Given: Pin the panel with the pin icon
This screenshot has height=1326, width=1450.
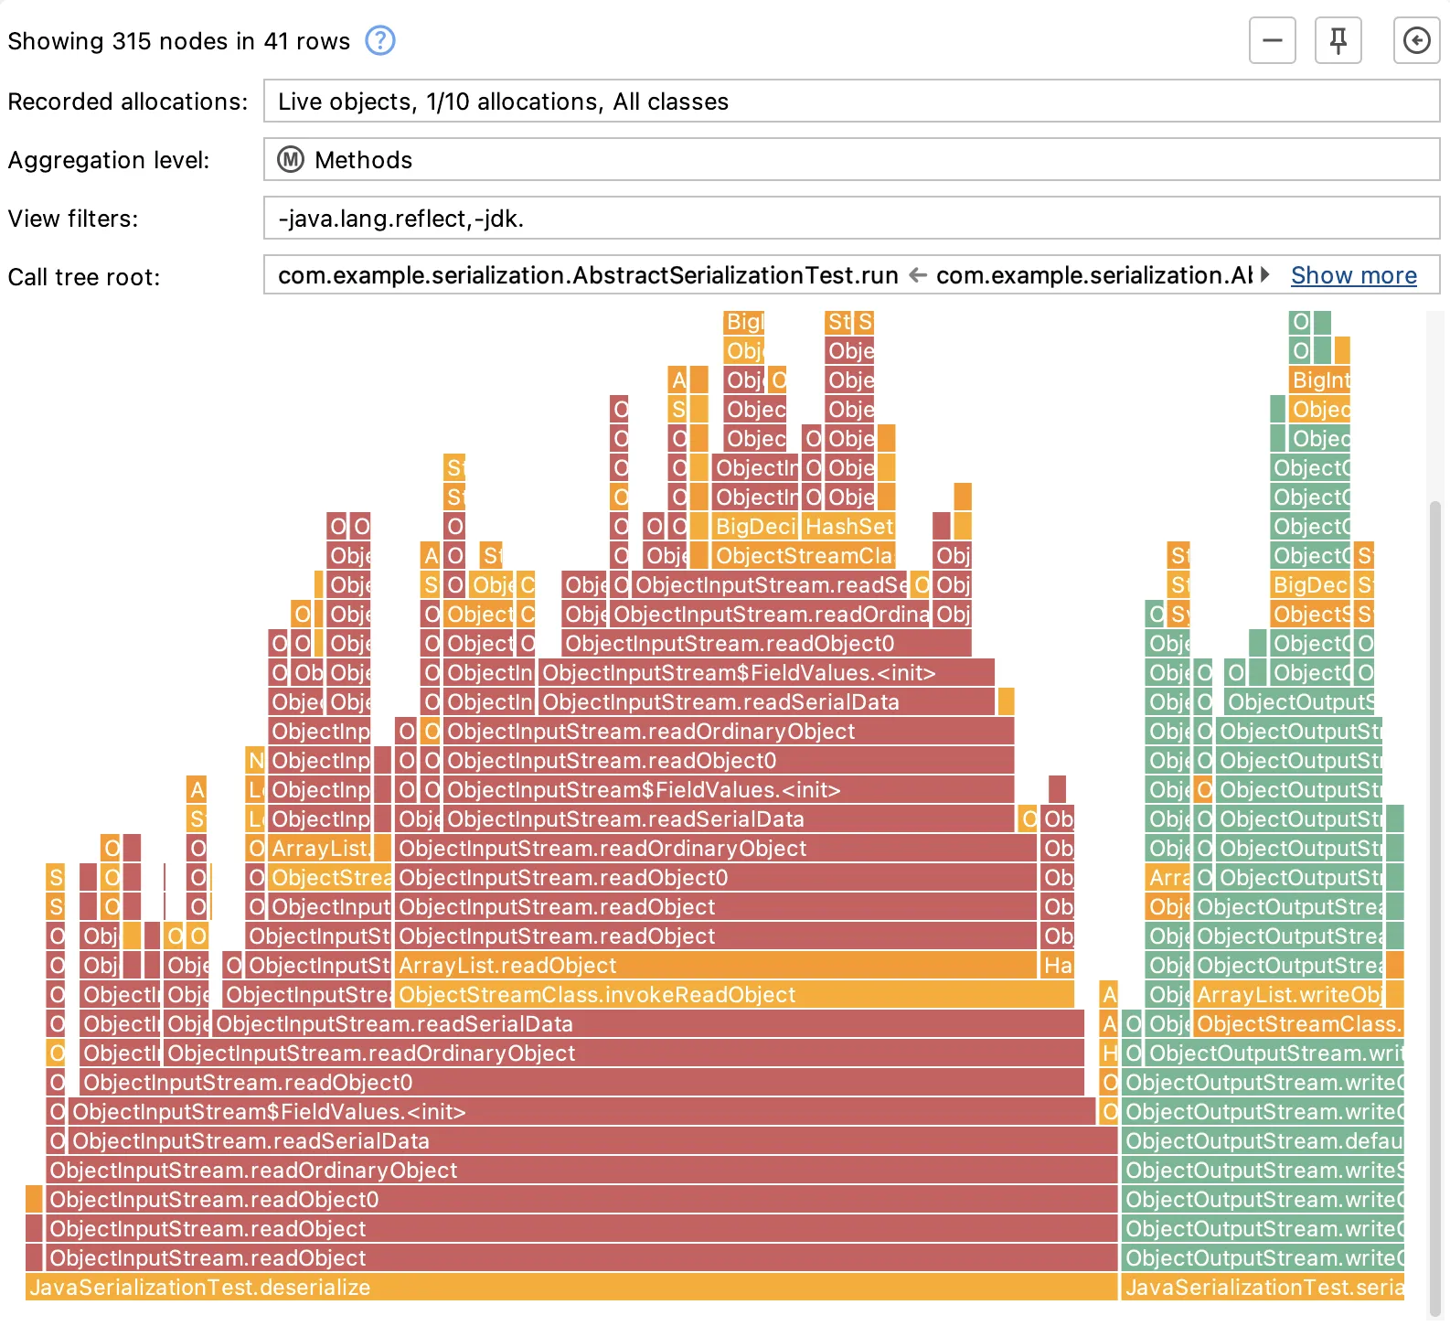Looking at the screenshot, I should tap(1338, 40).
